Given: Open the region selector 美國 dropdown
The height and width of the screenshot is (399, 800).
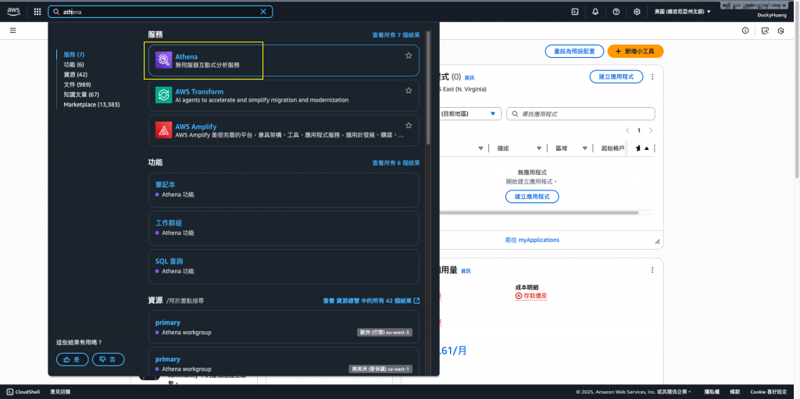Looking at the screenshot, I should click(x=682, y=12).
